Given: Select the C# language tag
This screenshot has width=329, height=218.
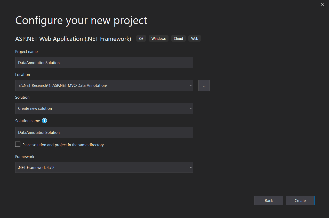Looking at the screenshot, I should [141, 38].
